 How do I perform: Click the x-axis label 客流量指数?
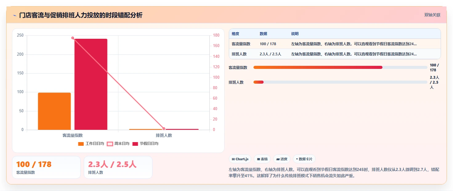[73, 135]
